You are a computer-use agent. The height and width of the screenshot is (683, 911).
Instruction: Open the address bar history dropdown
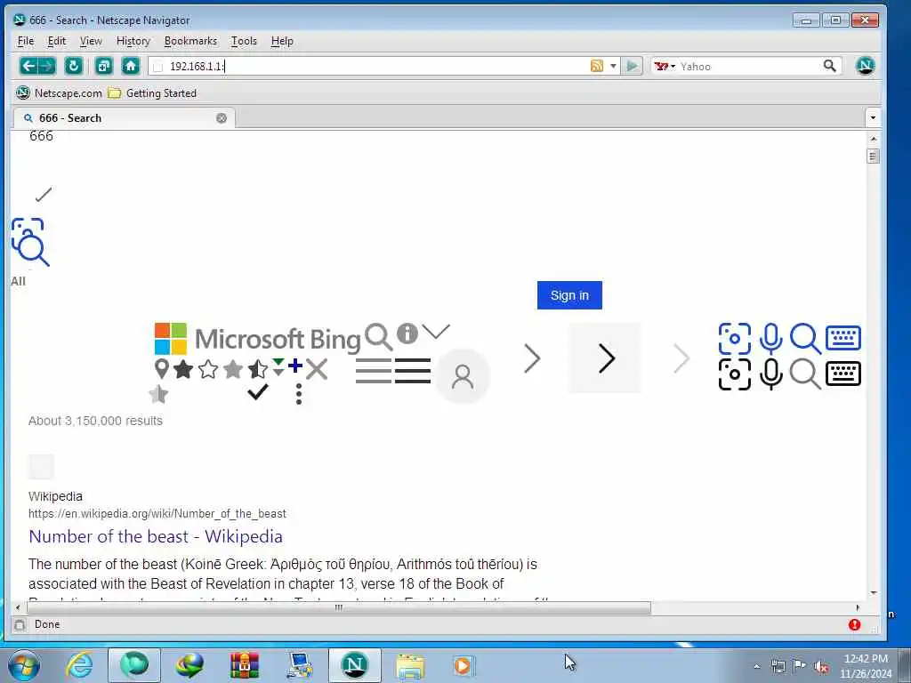point(613,66)
